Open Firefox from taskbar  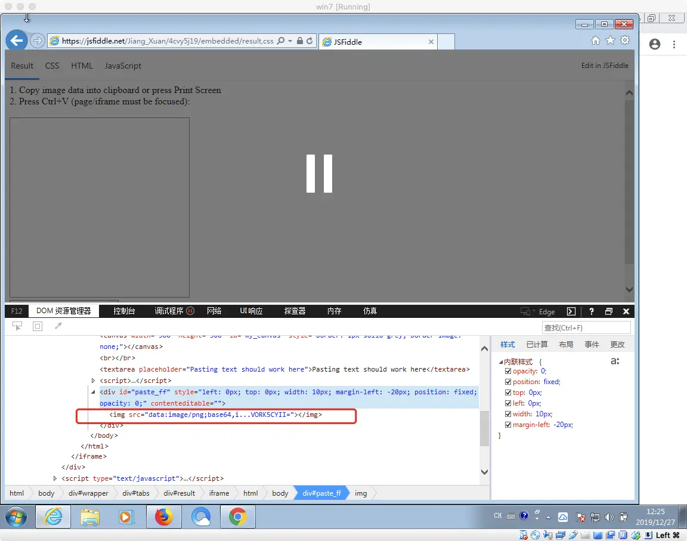[163, 517]
